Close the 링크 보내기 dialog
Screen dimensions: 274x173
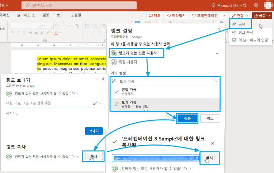point(103,79)
